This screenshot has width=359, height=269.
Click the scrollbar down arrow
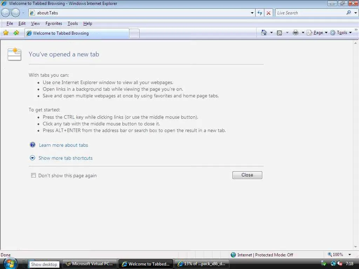click(x=355, y=247)
